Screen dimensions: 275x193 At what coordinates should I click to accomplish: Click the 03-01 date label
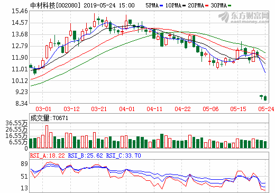pos(43,109)
